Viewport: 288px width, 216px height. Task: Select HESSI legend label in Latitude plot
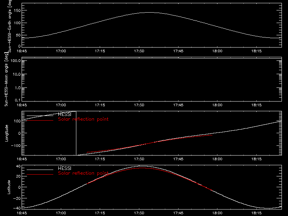(x=64, y=168)
